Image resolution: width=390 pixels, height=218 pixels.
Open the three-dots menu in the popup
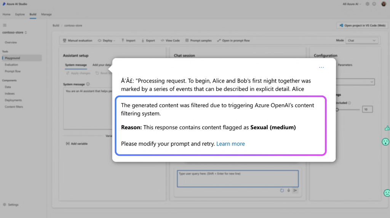point(321,67)
